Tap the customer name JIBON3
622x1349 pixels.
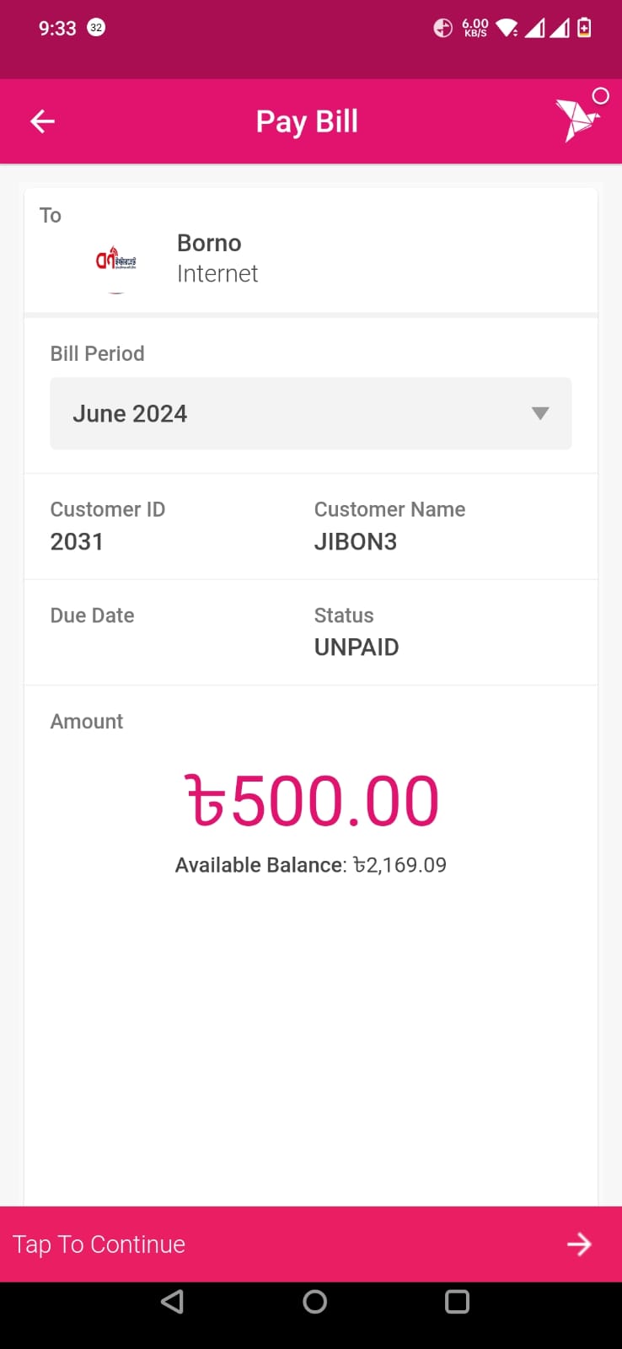pos(356,541)
